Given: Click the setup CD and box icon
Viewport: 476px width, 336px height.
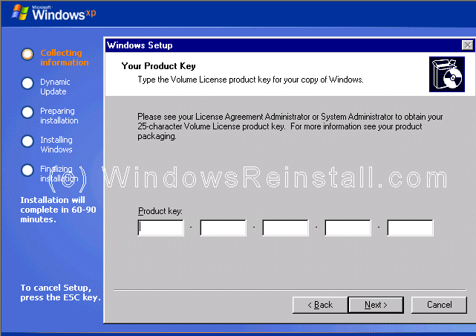Looking at the screenshot, I should click(446, 74).
